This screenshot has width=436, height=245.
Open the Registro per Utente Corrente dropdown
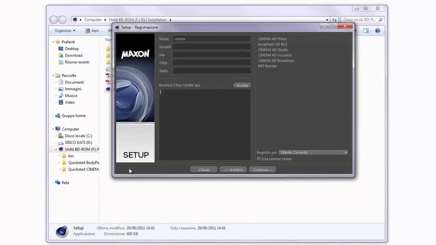314,152
